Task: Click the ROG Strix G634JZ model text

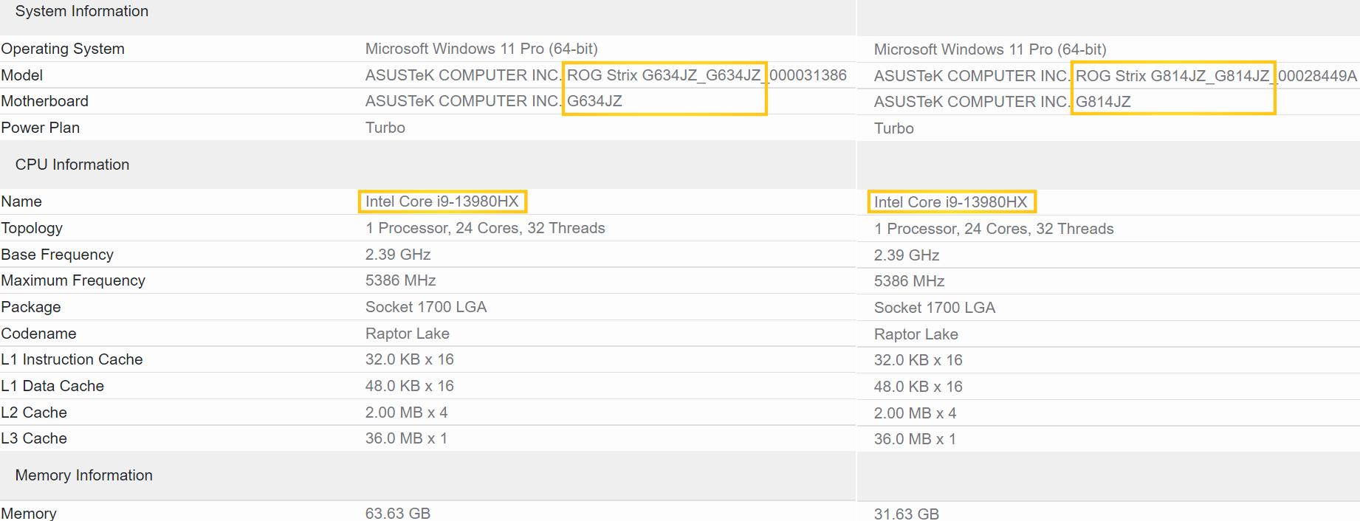Action: click(x=663, y=75)
